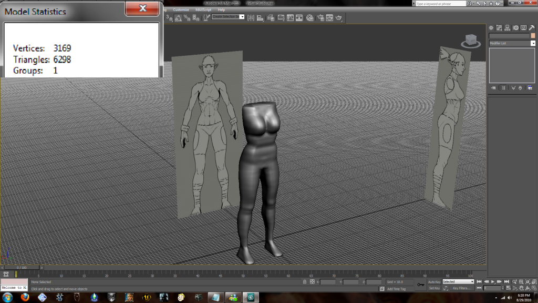This screenshot has height=303, width=538.
Task: Click the Align tool icon
Action: pyautogui.click(x=261, y=18)
